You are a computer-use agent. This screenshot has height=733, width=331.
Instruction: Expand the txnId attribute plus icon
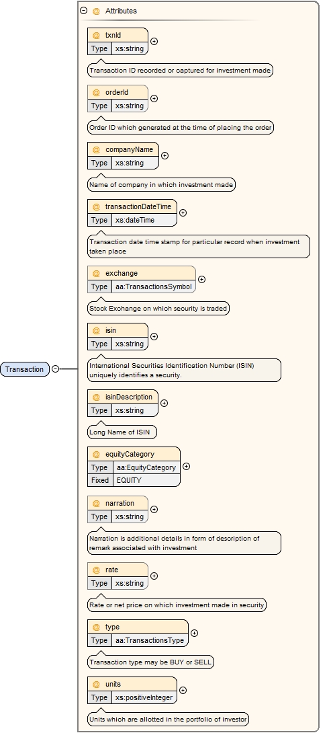[154, 41]
